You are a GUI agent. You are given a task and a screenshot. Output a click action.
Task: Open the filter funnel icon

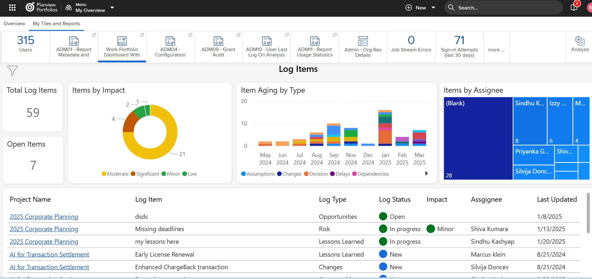tap(12, 71)
